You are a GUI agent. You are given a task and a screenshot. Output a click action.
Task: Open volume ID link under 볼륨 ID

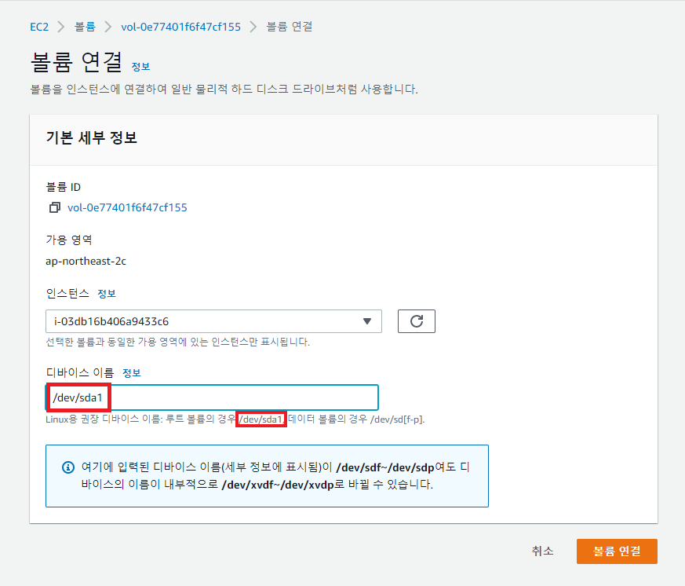(127, 207)
